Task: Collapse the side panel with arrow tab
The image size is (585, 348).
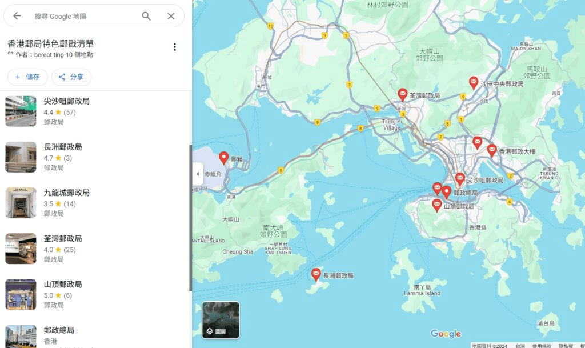Action: point(198,174)
